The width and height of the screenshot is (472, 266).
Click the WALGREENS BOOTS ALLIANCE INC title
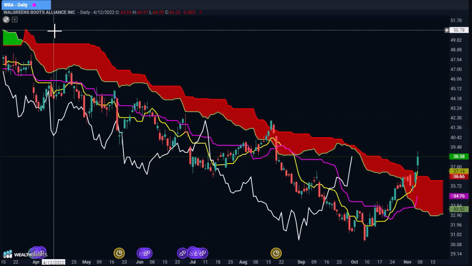click(39, 12)
